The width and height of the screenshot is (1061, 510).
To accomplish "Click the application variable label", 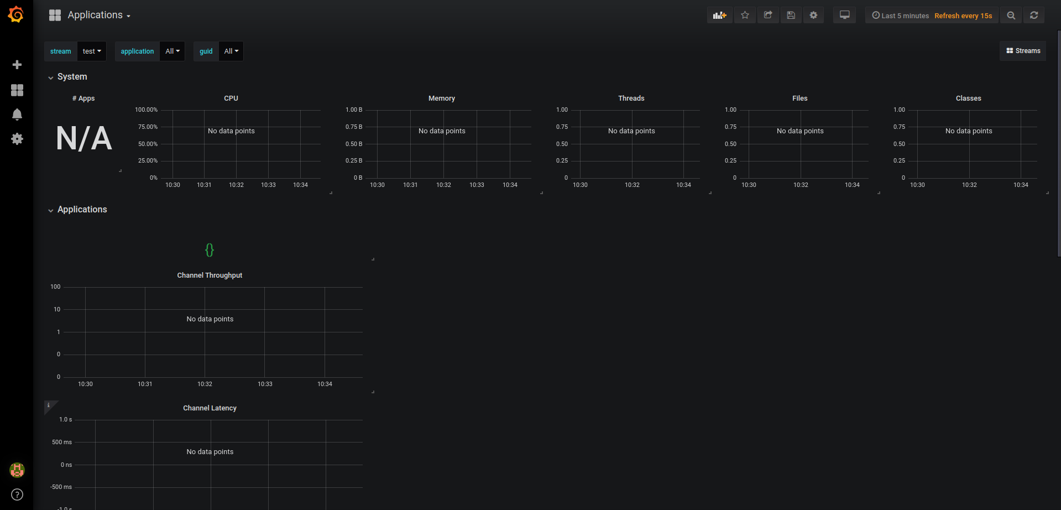I will 137,51.
